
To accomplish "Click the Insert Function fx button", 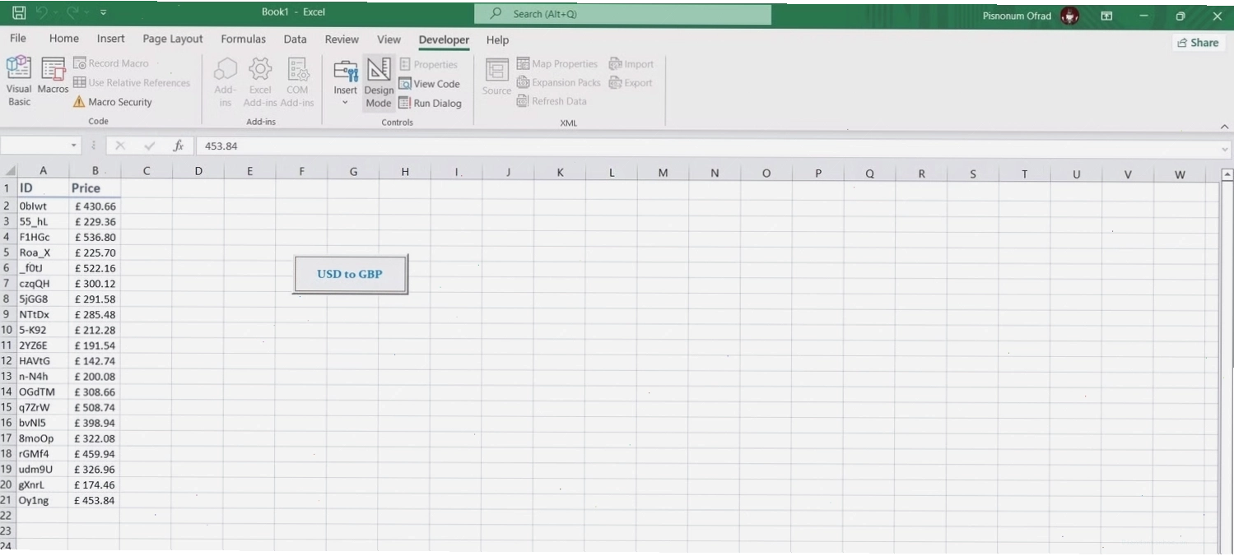I will pyautogui.click(x=178, y=146).
